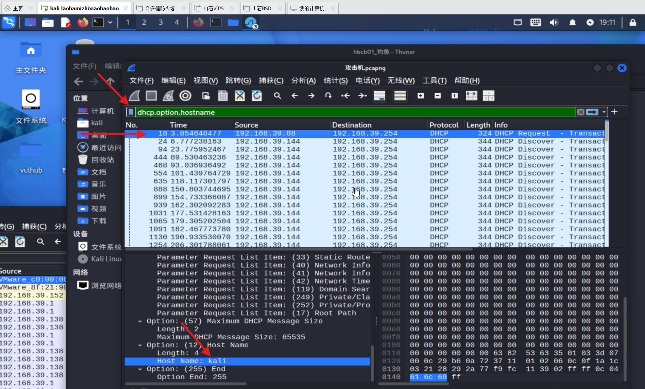645x389 pixels.
Task: Collapse Option (255) End
Action: 140,369
